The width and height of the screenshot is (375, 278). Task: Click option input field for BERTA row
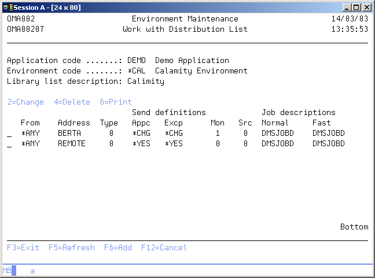(x=9, y=133)
